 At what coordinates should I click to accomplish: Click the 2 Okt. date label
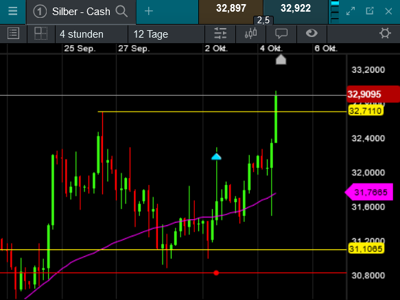[x=216, y=49]
